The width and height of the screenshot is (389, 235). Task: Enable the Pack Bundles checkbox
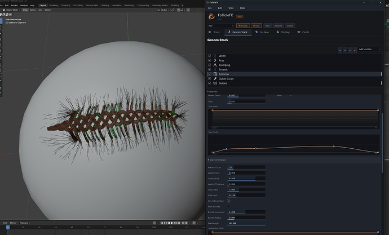tap(228, 206)
